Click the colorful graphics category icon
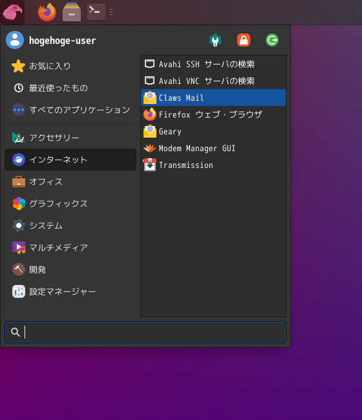362x420 pixels. coord(19,204)
